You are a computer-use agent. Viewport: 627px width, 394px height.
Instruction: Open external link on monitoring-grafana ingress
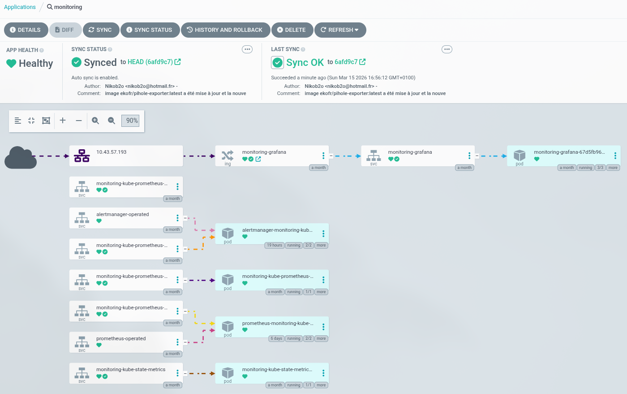click(258, 159)
